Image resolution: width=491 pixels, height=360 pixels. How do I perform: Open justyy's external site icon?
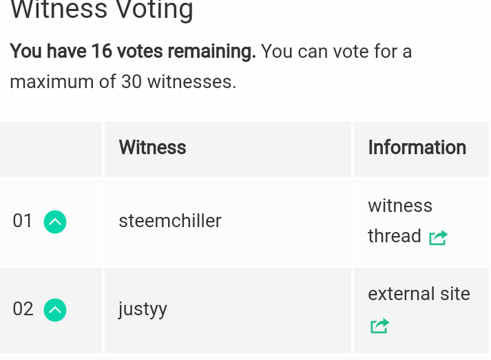point(379,326)
